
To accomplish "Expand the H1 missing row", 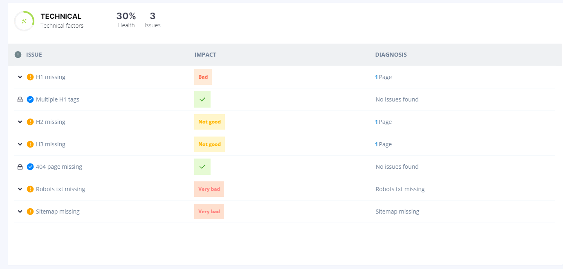I will coord(20,77).
